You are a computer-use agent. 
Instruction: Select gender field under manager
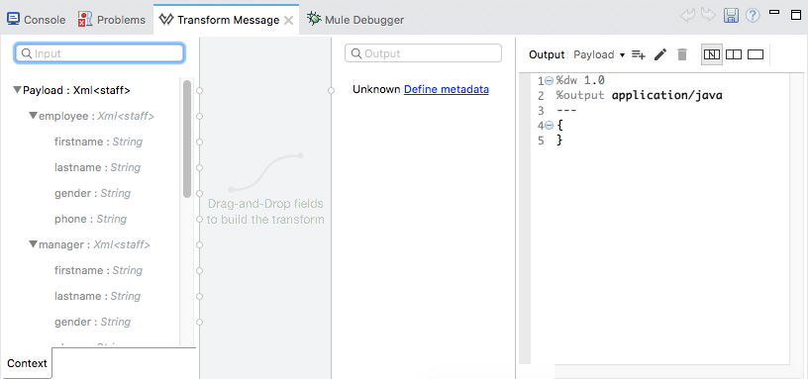93,322
